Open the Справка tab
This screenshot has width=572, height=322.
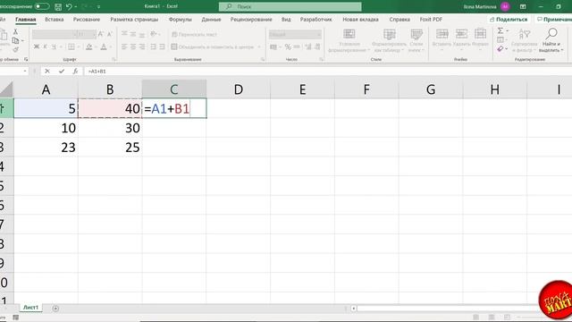[x=400, y=20]
